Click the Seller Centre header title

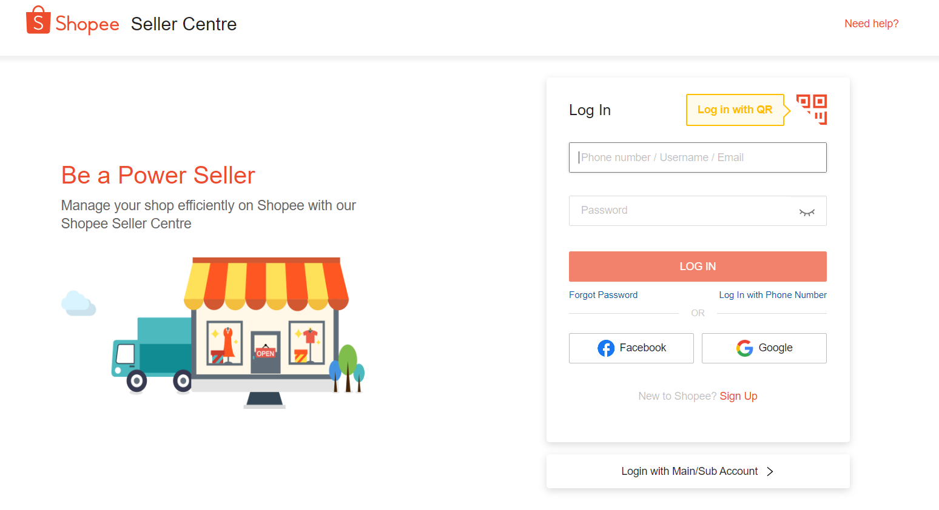pos(184,24)
